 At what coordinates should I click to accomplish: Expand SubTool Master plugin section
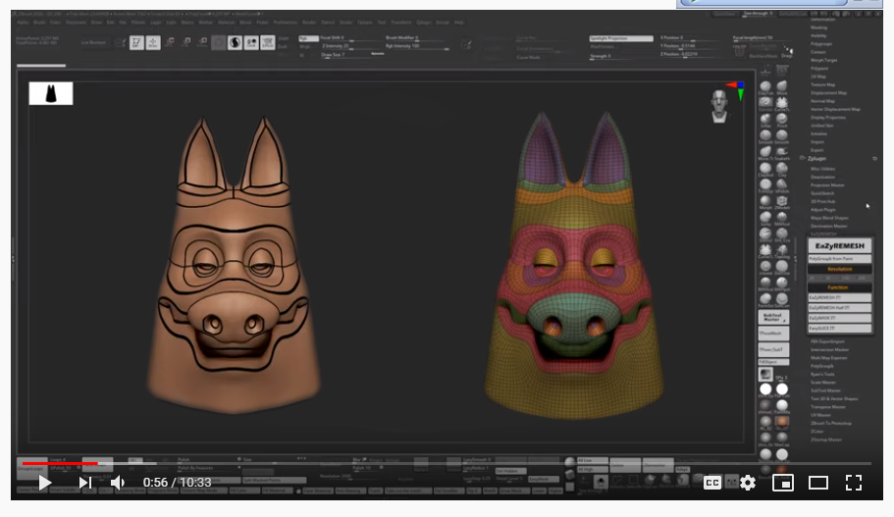825,390
